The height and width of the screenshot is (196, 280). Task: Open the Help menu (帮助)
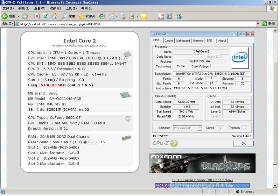click(86, 8)
